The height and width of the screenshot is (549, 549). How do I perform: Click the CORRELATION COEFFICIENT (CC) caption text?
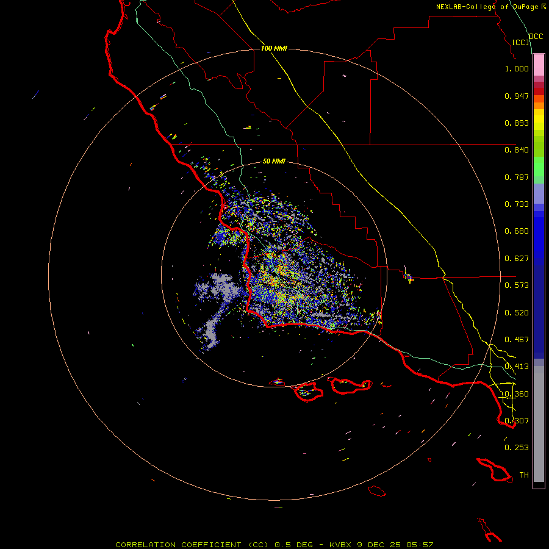pyautogui.click(x=192, y=545)
